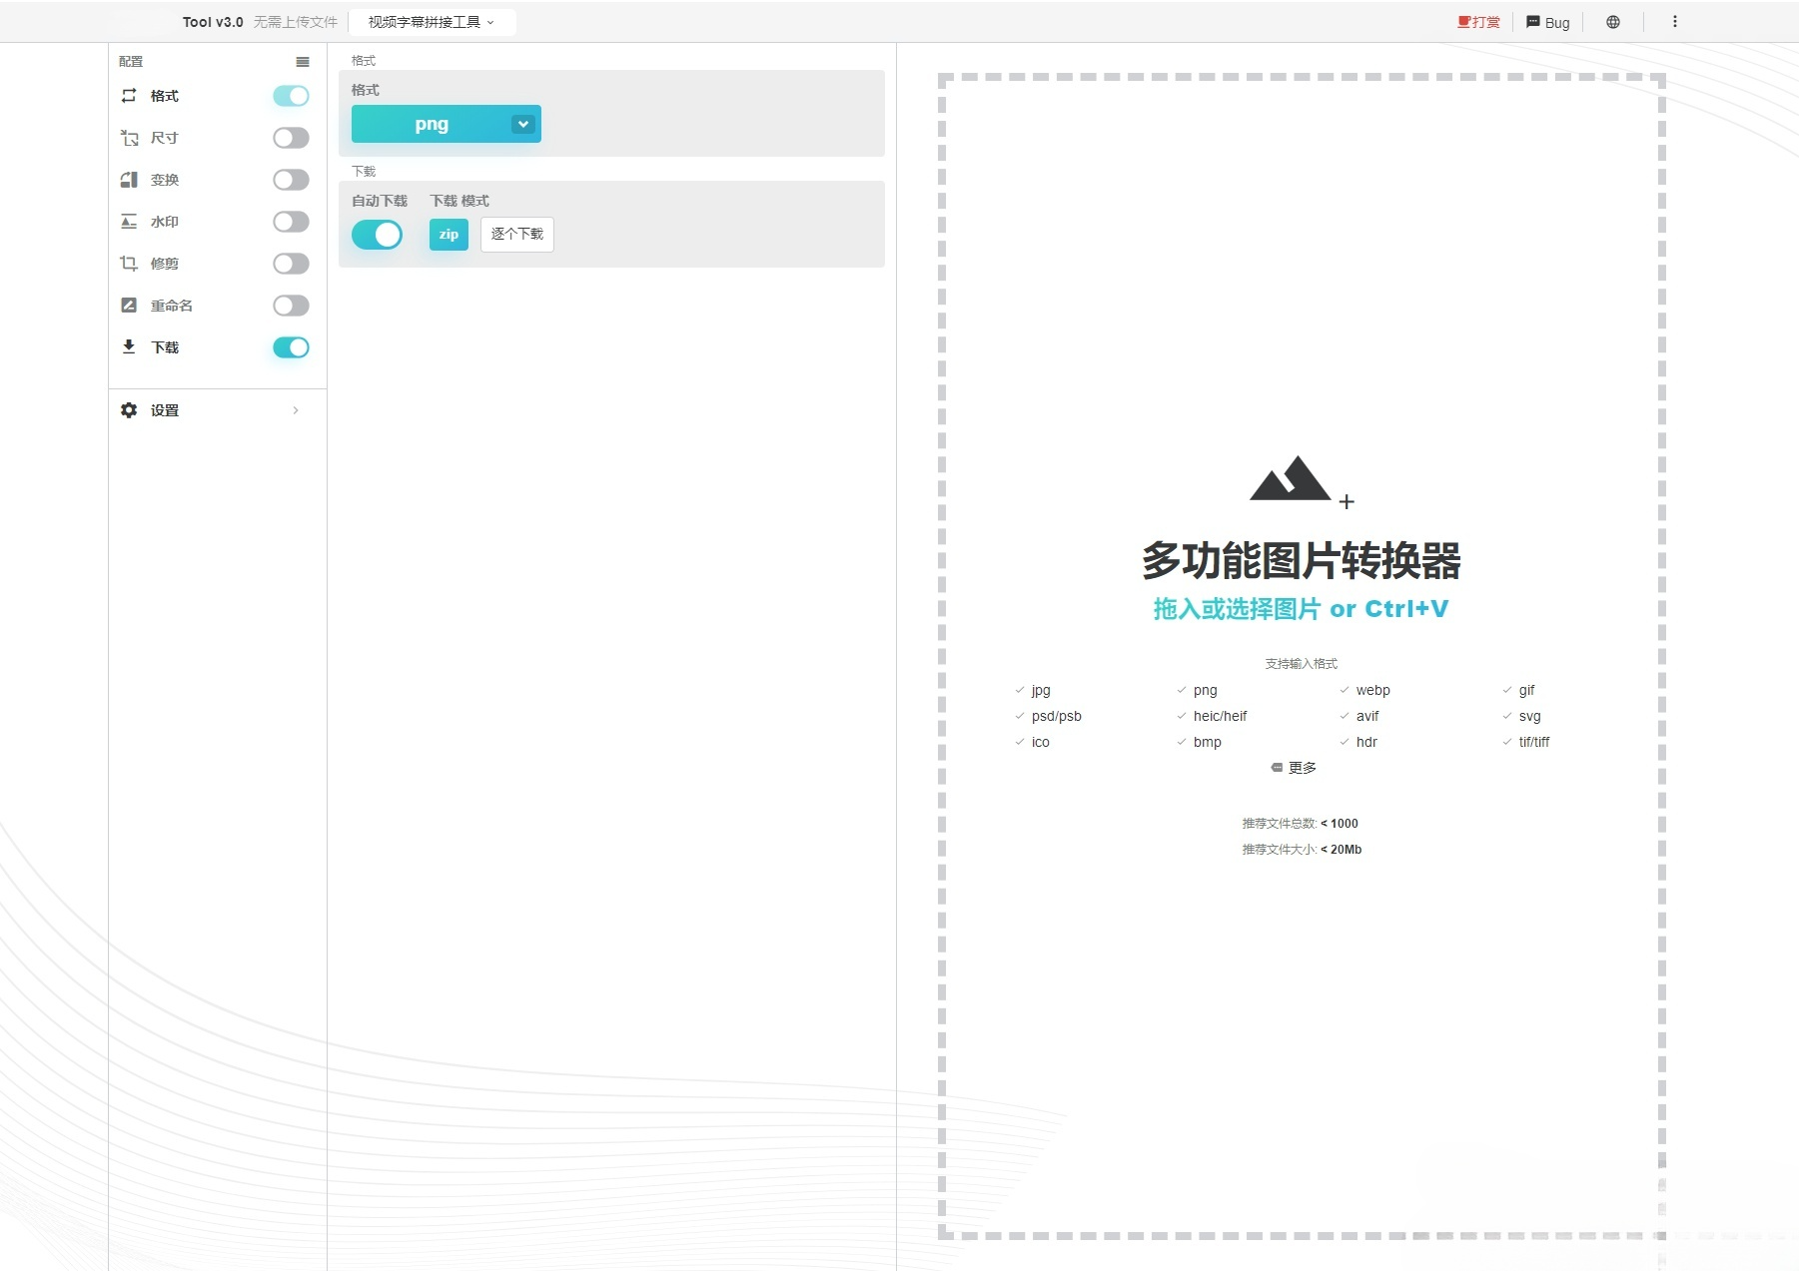1799x1271 pixels.
Task: Click the 水印 watermark icon in sidebar
Action: click(x=129, y=222)
